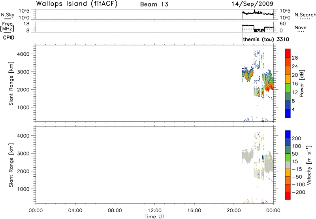Click the '18' frequency axis tick

(26, 24)
